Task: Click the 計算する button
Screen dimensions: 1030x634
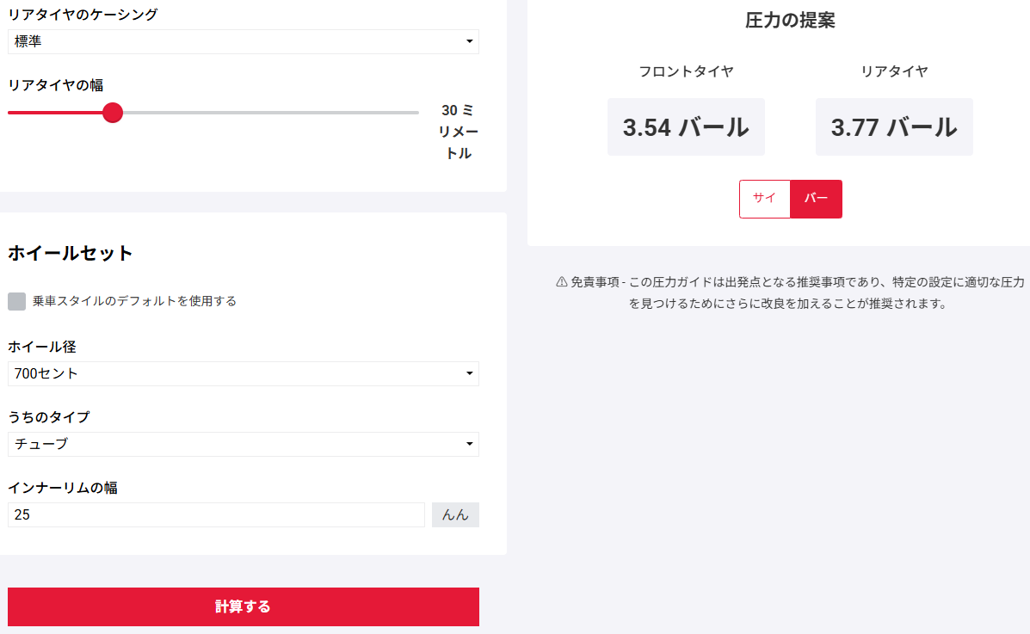Action: coord(243,606)
